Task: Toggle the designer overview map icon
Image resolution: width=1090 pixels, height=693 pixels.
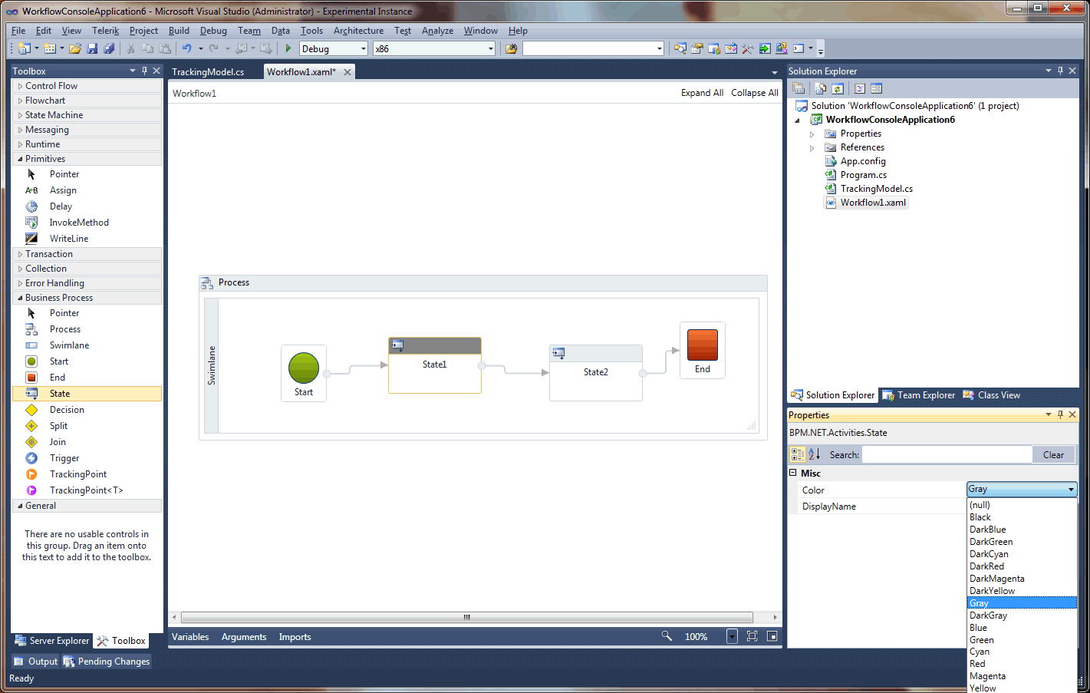Action: pyautogui.click(x=772, y=636)
